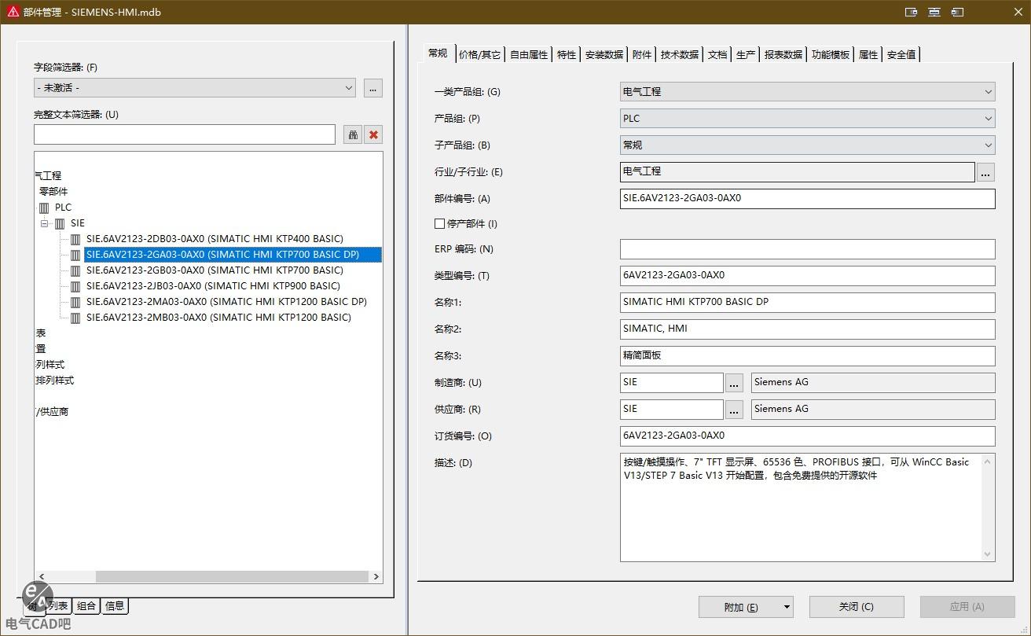
Task: Switch to 安装数据 tab
Action: click(604, 54)
